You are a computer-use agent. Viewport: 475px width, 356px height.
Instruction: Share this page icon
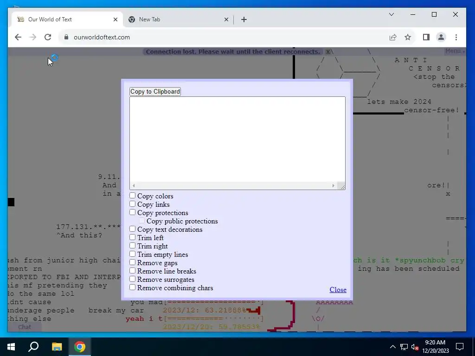coord(393,37)
